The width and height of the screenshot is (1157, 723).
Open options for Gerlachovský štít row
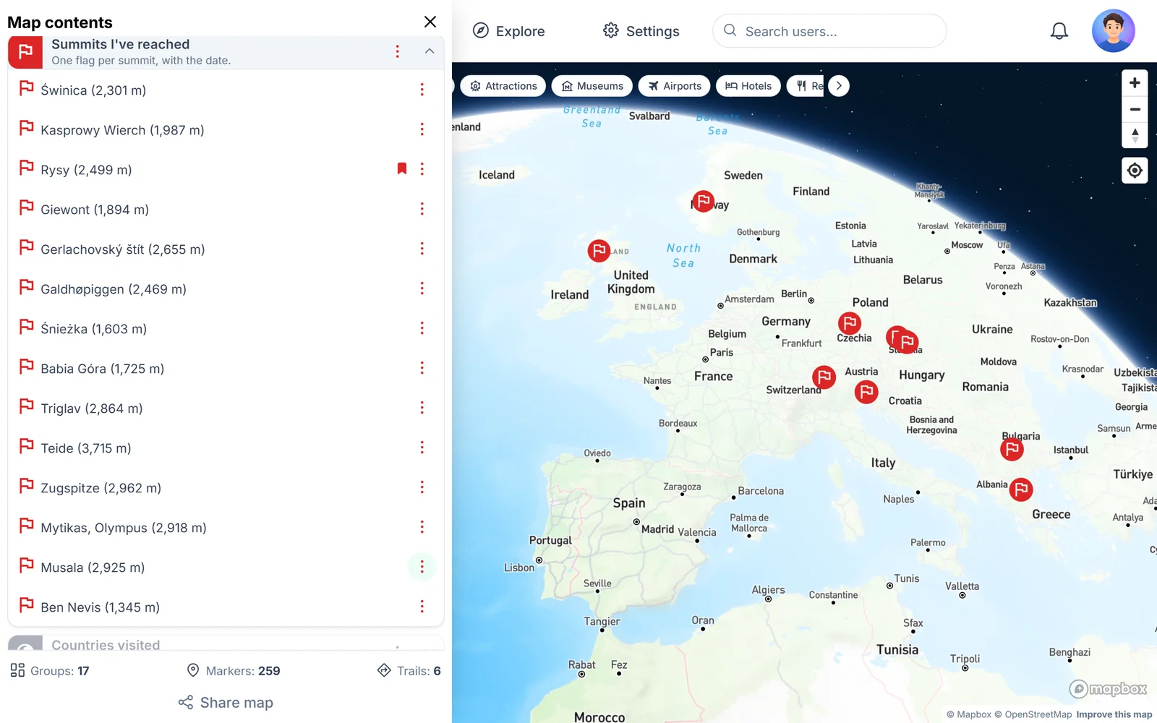[422, 249]
